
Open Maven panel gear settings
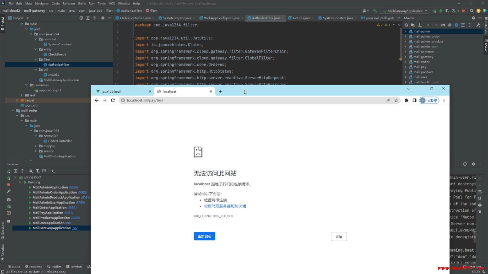click(x=473, y=18)
